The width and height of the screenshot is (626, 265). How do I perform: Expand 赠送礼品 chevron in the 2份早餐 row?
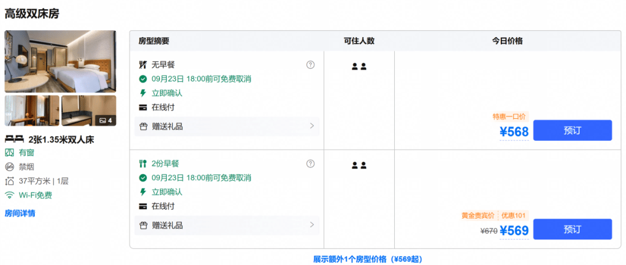pyautogui.click(x=312, y=225)
